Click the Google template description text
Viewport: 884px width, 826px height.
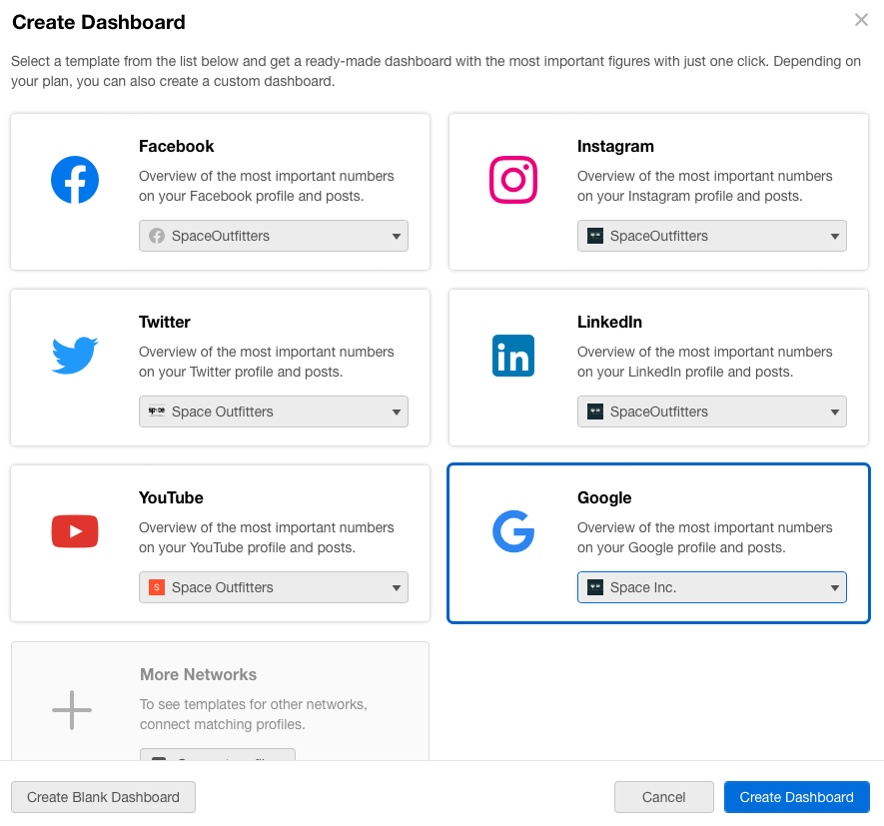(705, 538)
